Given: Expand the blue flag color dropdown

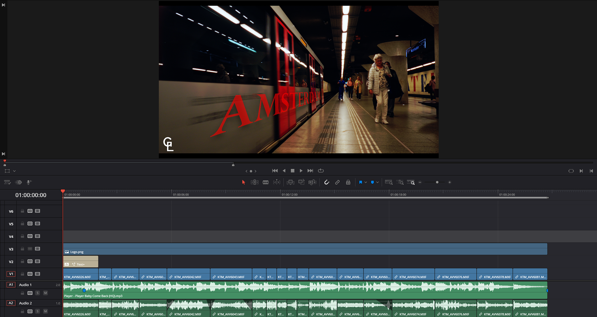Looking at the screenshot, I should coord(366,182).
